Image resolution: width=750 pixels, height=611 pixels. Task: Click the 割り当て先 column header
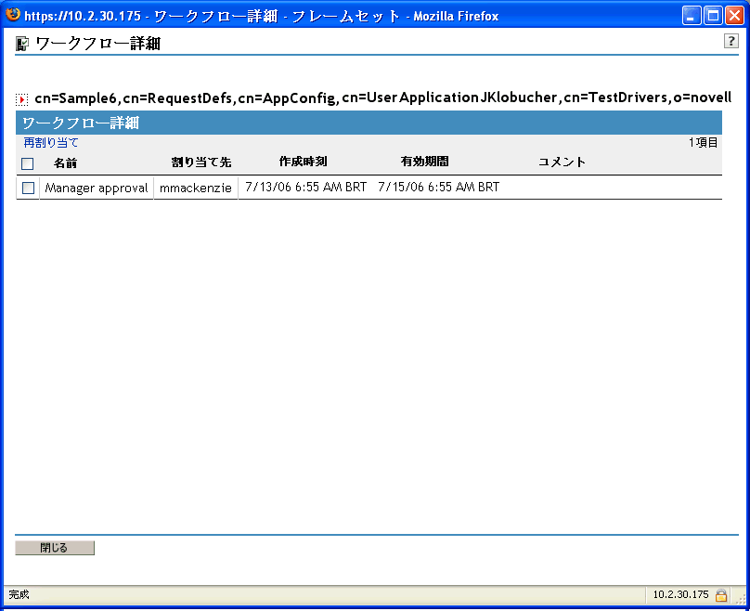[201, 162]
